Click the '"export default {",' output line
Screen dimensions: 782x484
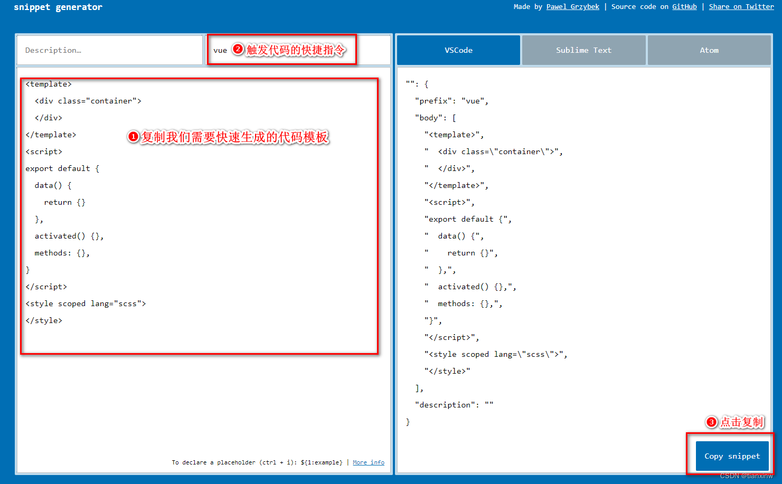pyautogui.click(x=468, y=219)
